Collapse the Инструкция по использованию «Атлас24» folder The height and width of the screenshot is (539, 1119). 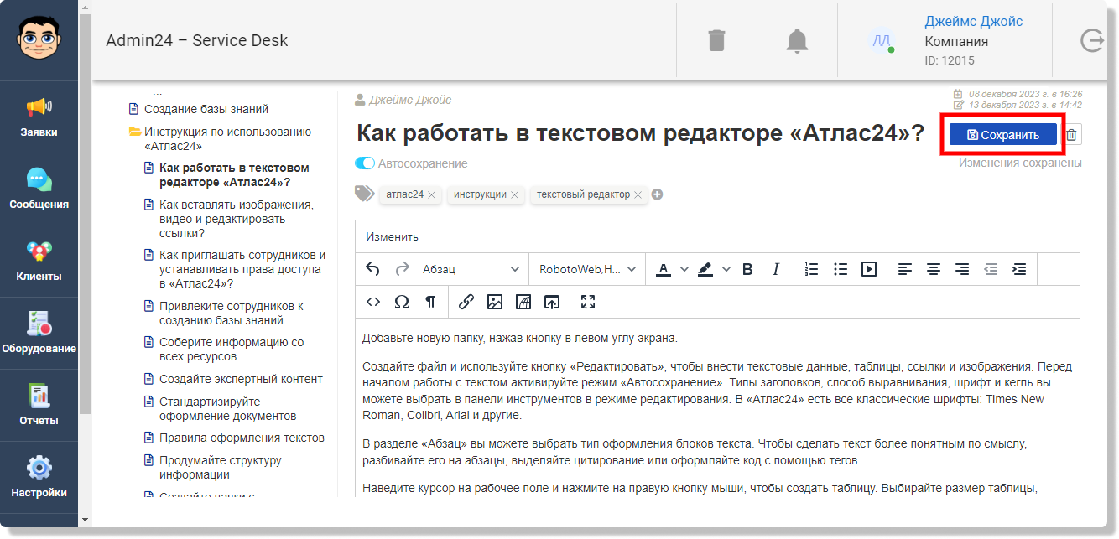(135, 132)
